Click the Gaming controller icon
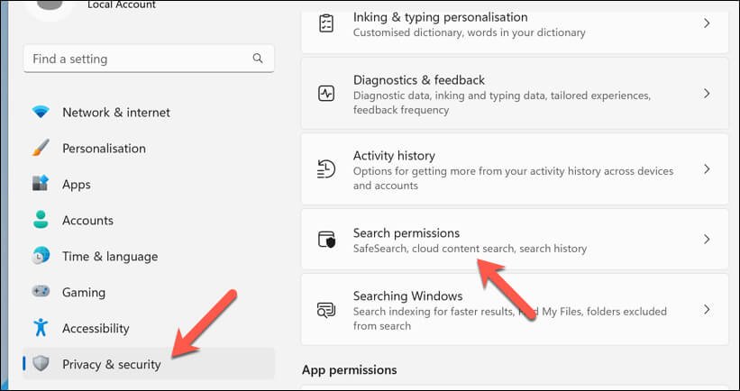740x391 pixels. (x=41, y=292)
